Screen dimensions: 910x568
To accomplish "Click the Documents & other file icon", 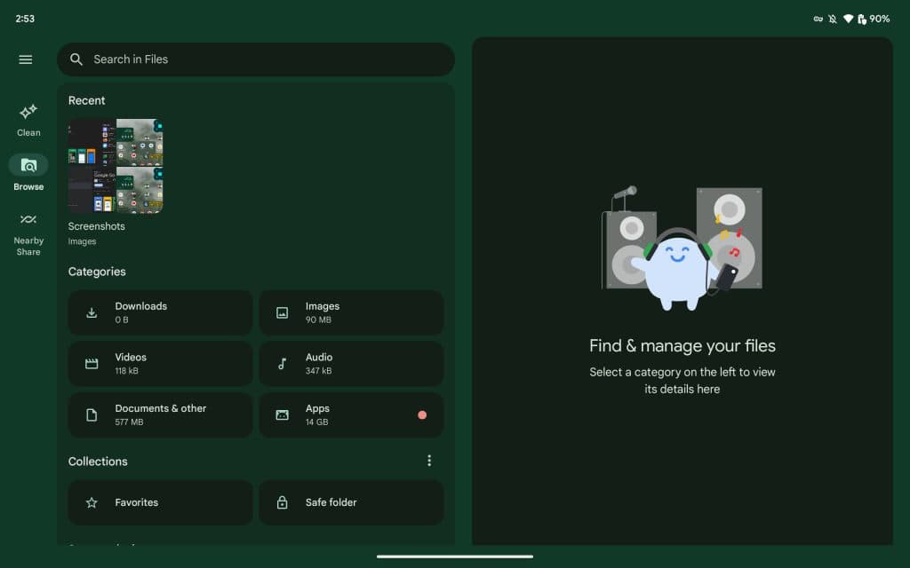I will point(91,414).
